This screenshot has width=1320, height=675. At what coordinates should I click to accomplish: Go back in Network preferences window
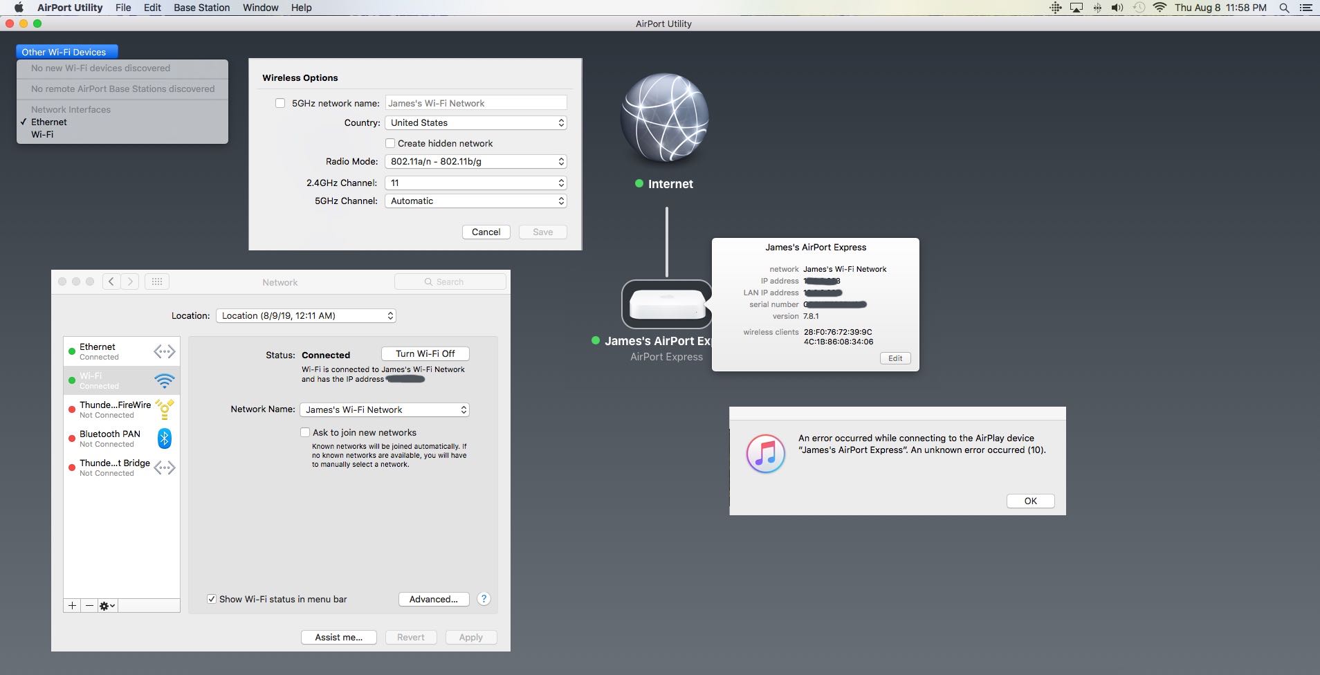coord(111,281)
